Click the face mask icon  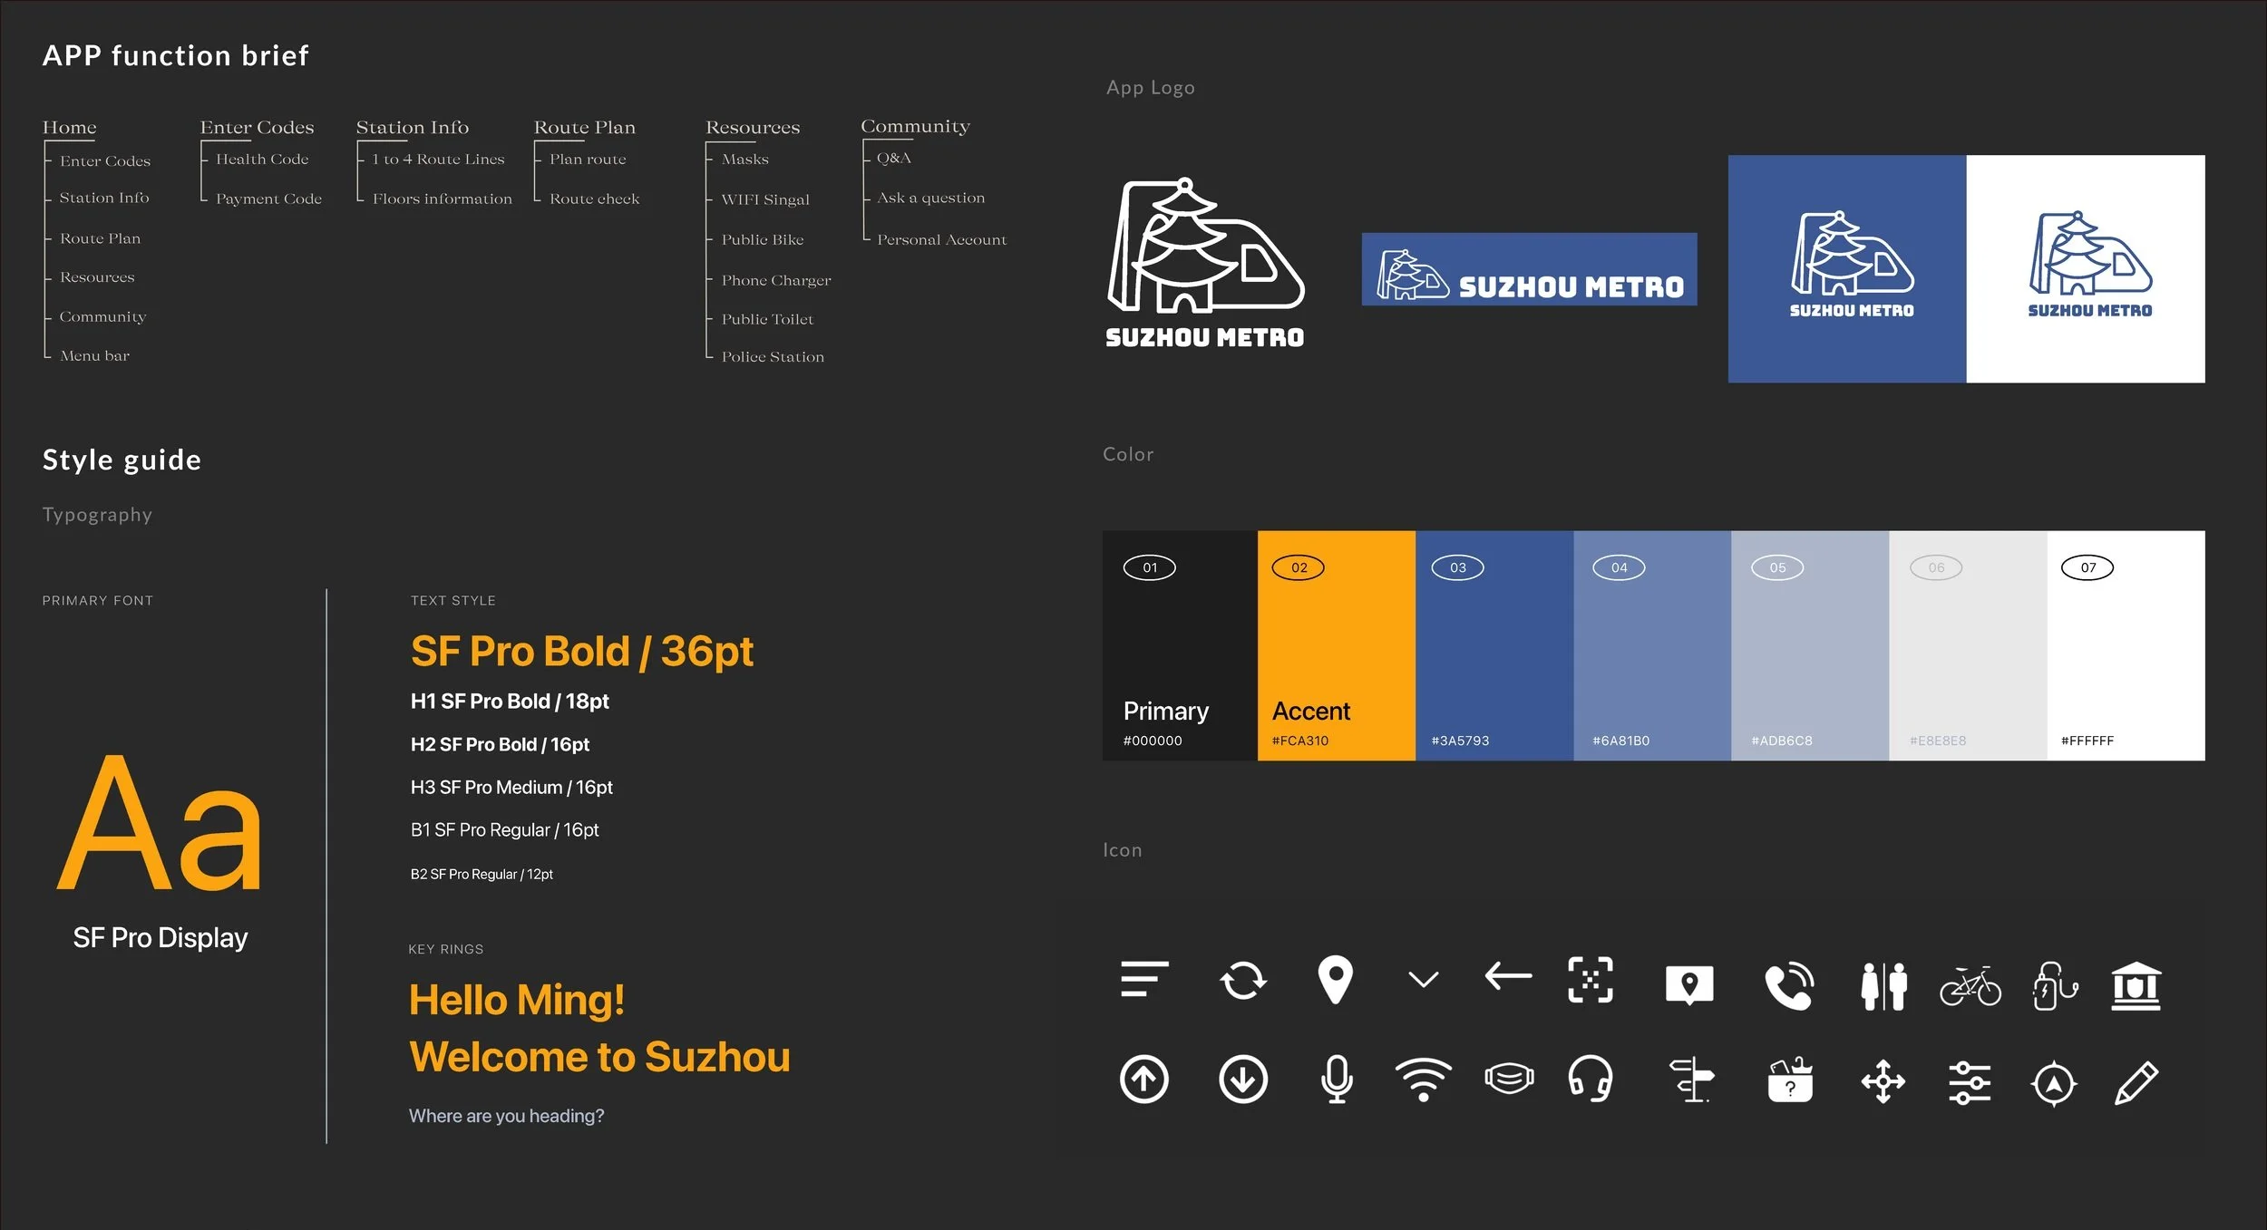pos(1509,1079)
